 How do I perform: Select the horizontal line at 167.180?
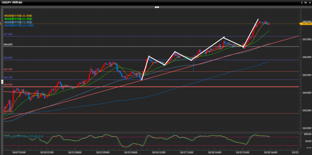tap(8, 34)
